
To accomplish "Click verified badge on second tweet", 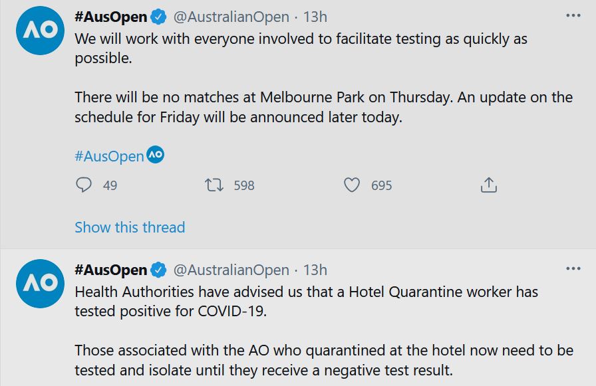I will coord(158,270).
